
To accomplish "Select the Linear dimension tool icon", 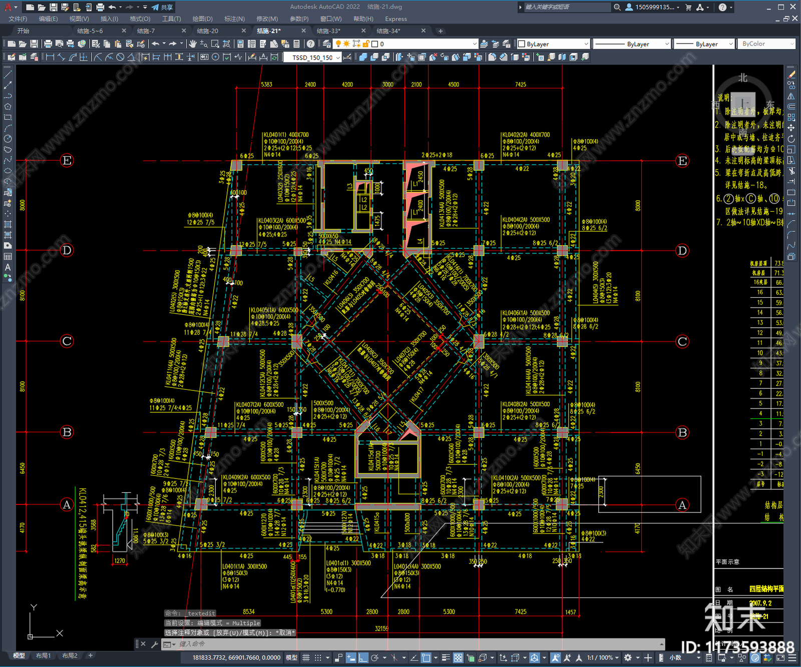I will (x=50, y=57).
